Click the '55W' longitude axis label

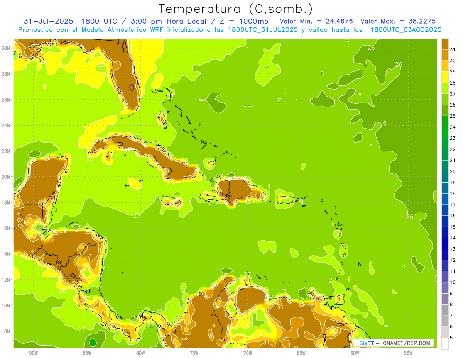(409, 353)
